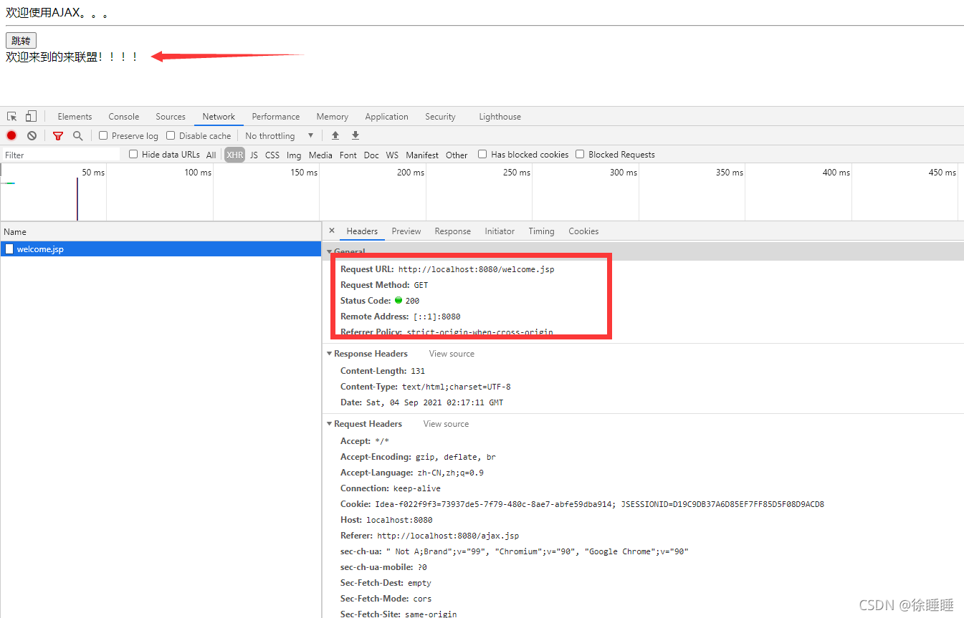Filter requests by Img

pyautogui.click(x=294, y=155)
